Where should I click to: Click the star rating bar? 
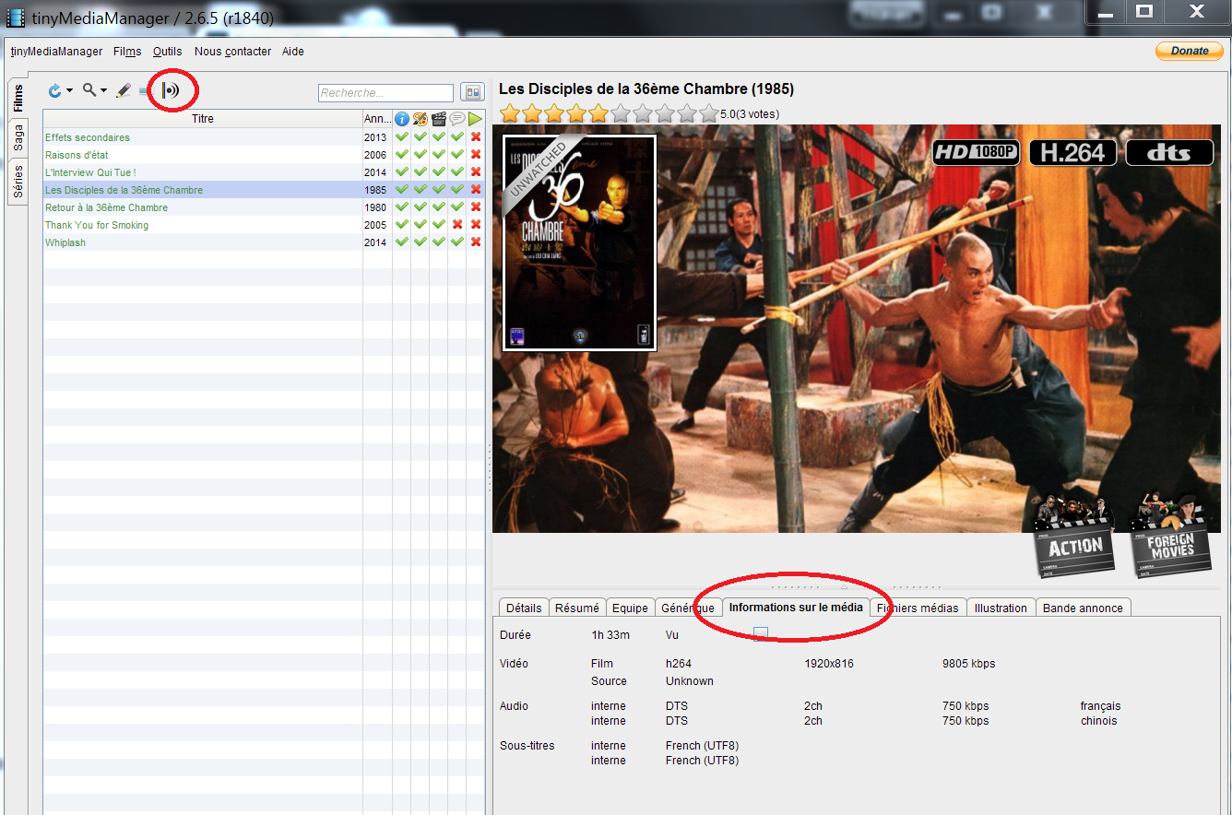click(609, 113)
